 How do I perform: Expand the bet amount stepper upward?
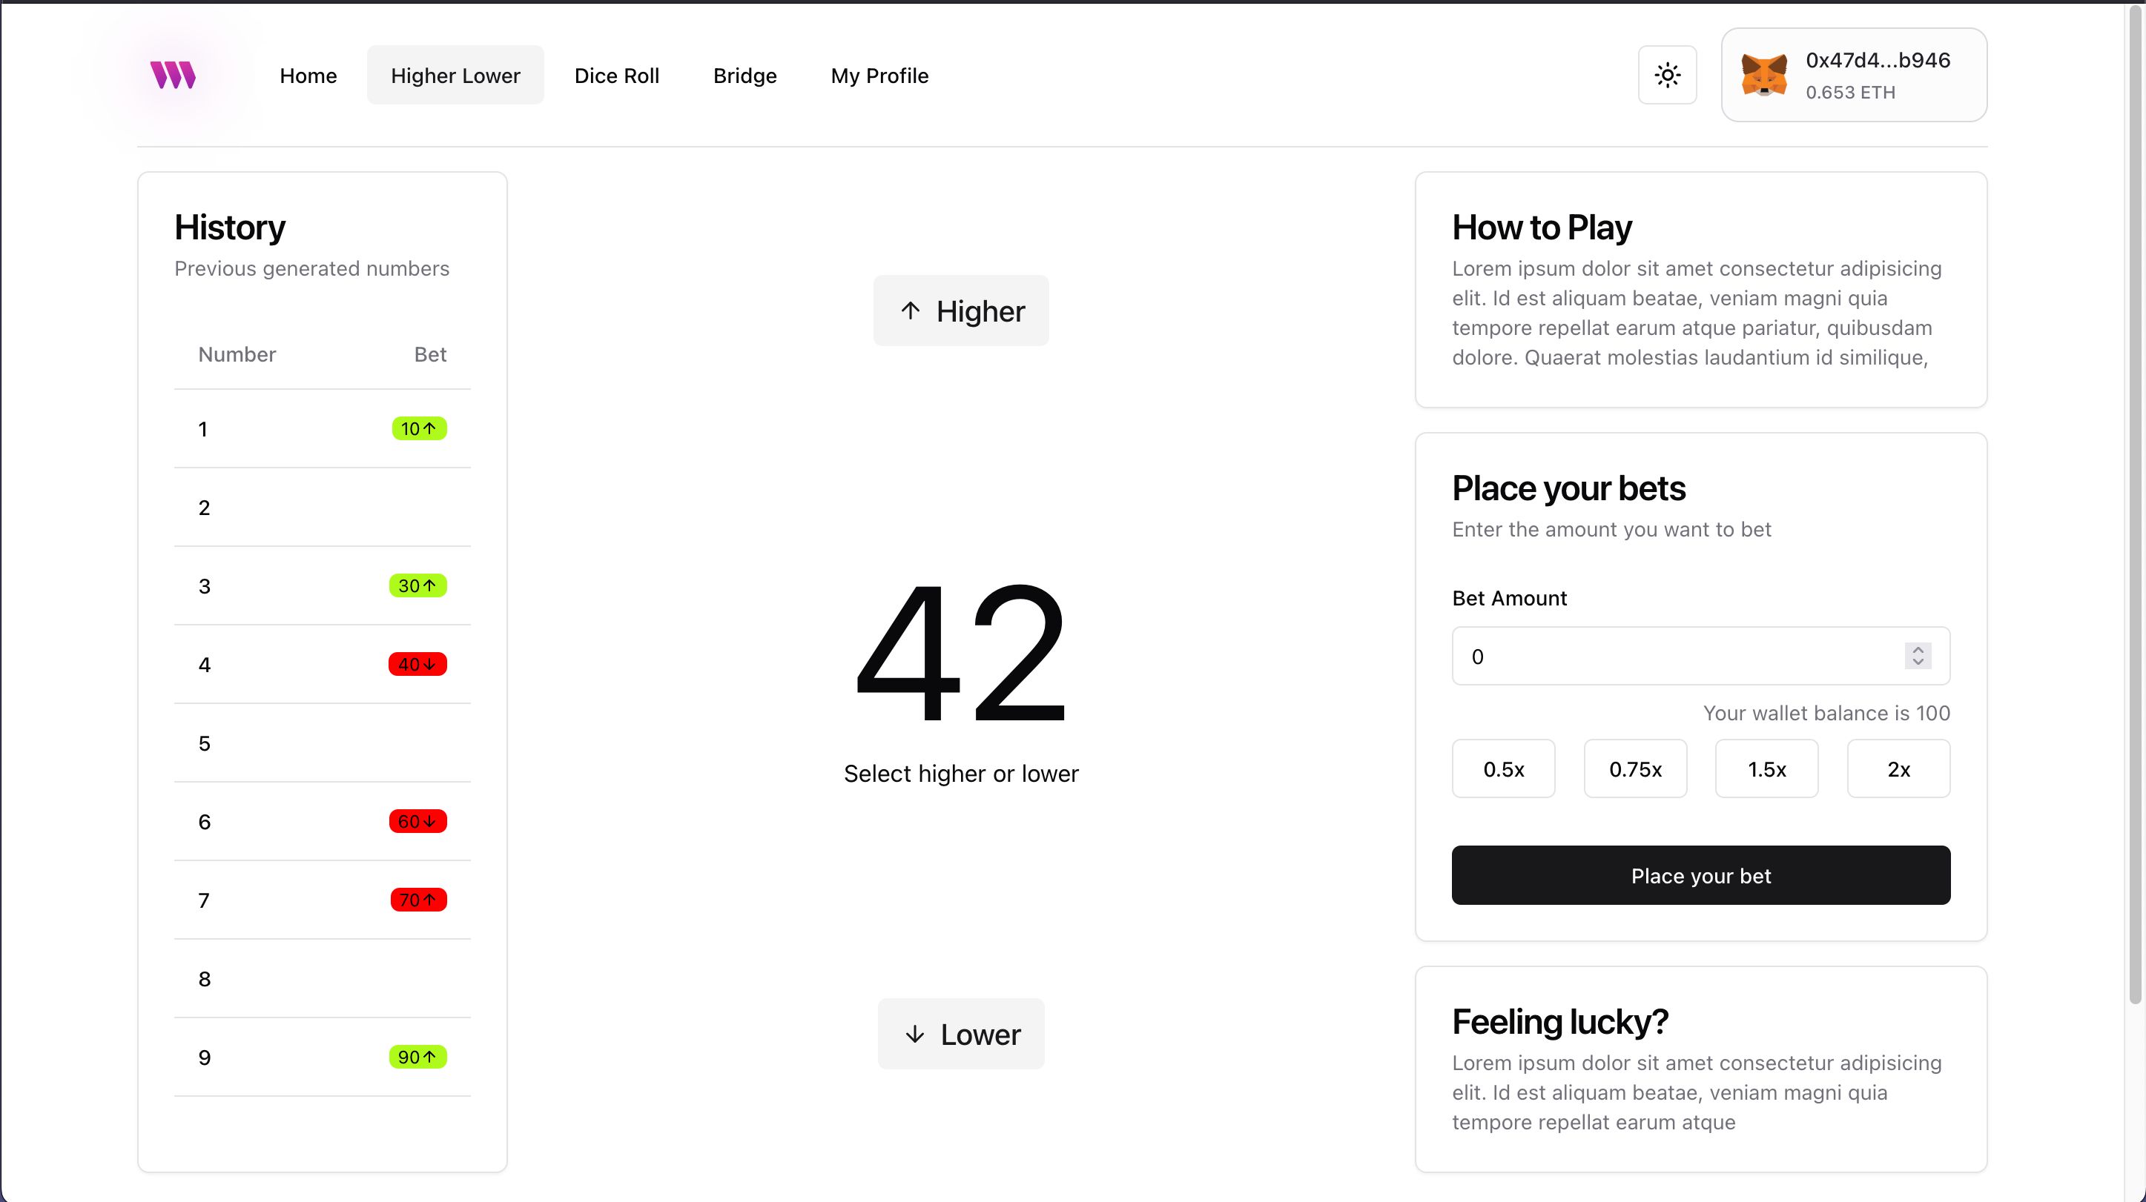click(x=1921, y=648)
